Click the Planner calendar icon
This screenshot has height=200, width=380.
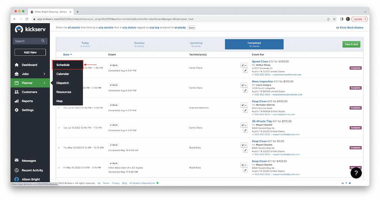click(x=16, y=83)
